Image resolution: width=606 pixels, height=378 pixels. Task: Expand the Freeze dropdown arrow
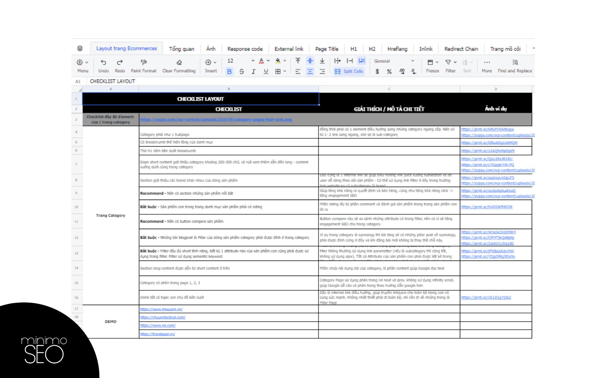tap(437, 62)
